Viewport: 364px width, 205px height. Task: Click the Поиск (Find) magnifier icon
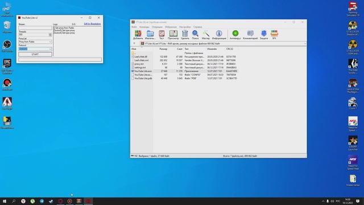[195, 35]
